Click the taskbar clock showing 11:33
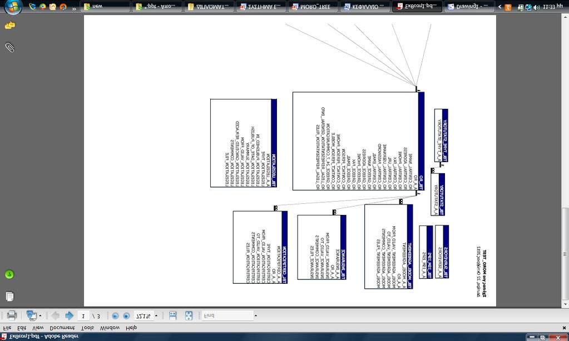Viewport: 569px width, 341px height. [553, 7]
